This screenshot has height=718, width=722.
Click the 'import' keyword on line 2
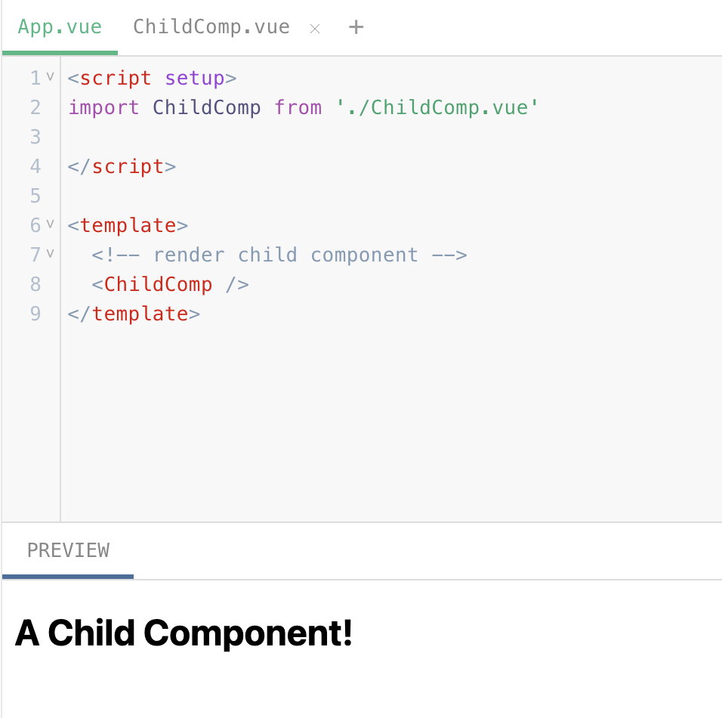click(x=103, y=107)
